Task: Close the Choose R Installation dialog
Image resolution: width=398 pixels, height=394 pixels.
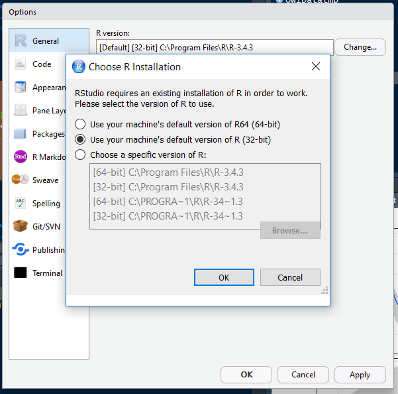Action: coord(316,66)
